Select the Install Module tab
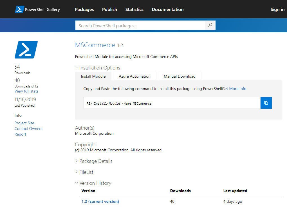 click(93, 76)
